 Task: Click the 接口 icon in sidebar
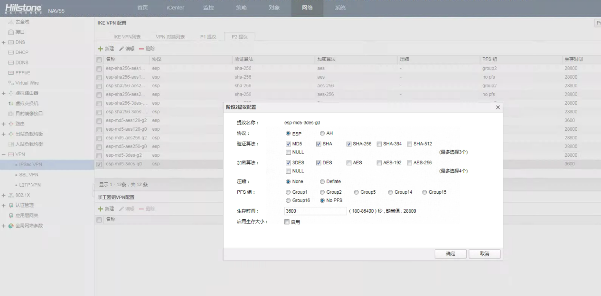[x=10, y=32]
